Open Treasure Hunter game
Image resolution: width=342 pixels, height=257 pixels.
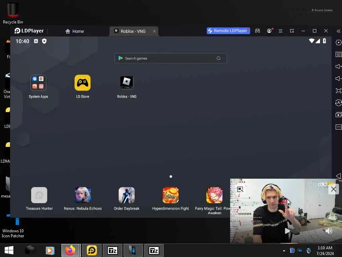(39, 195)
